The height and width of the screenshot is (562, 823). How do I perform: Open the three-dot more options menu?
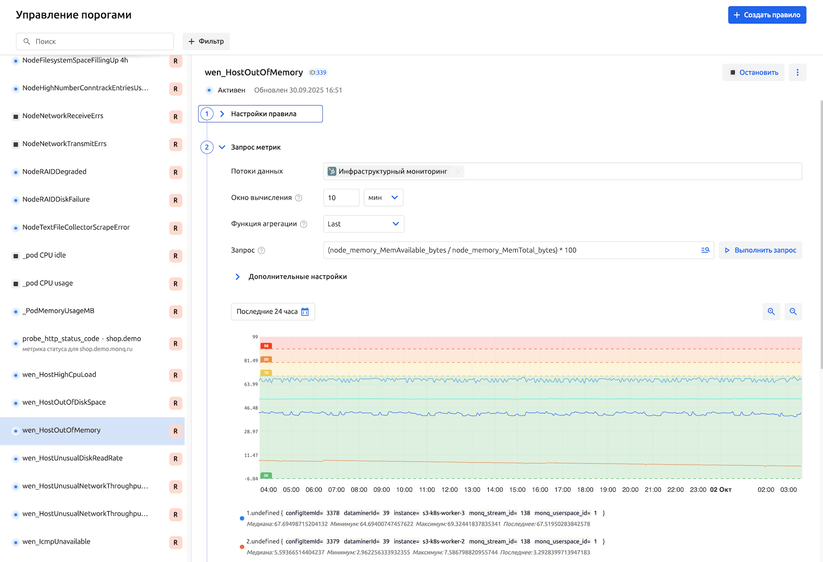[797, 73]
